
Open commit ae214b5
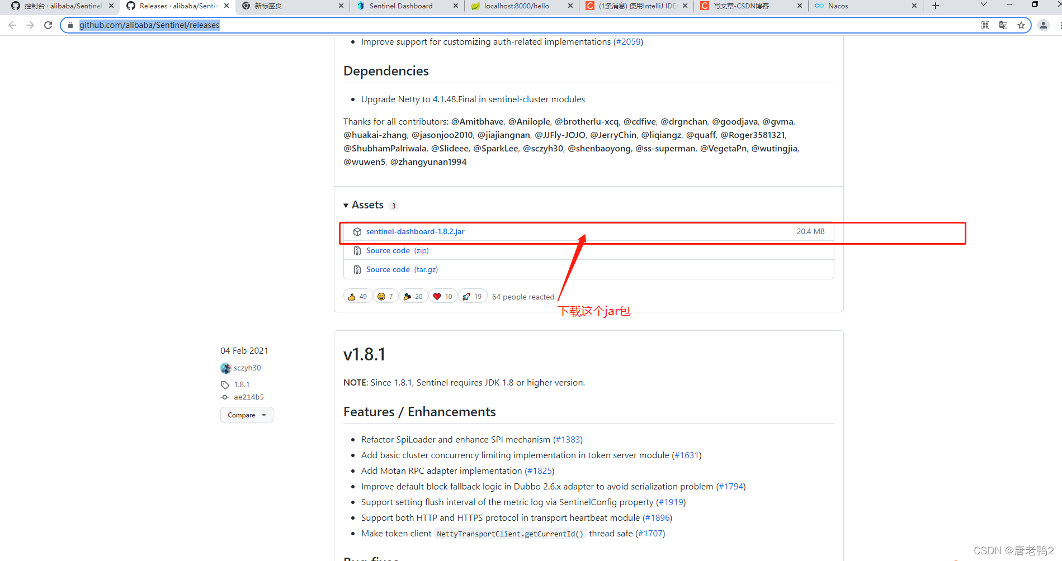[x=249, y=397]
